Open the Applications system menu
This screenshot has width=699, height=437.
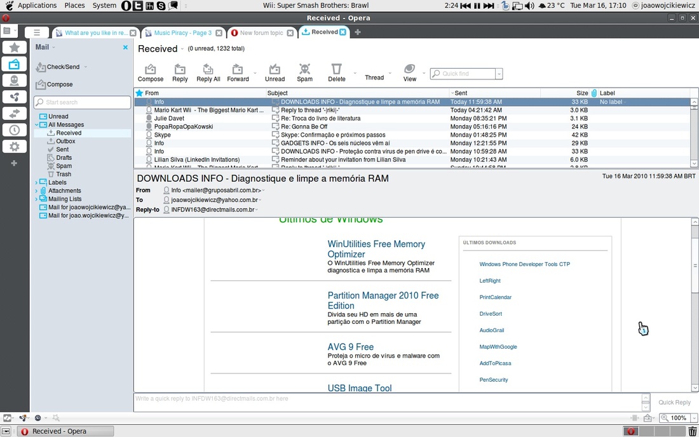pos(37,5)
